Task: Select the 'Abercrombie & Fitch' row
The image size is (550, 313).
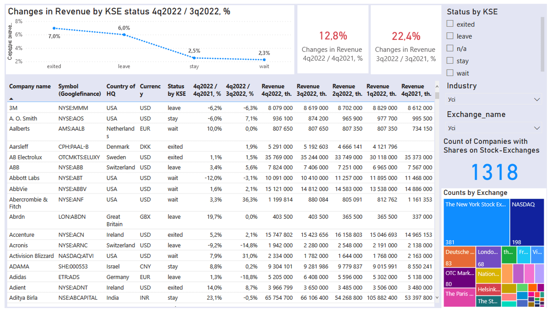Action: [x=221, y=203]
